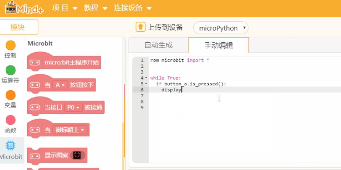Click the 项目 menu arrow

[75, 9]
